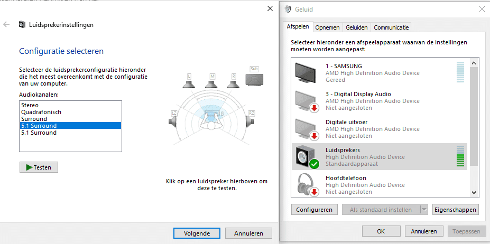Open the Opnemen tab
The height and width of the screenshot is (244, 490).
coord(327,27)
